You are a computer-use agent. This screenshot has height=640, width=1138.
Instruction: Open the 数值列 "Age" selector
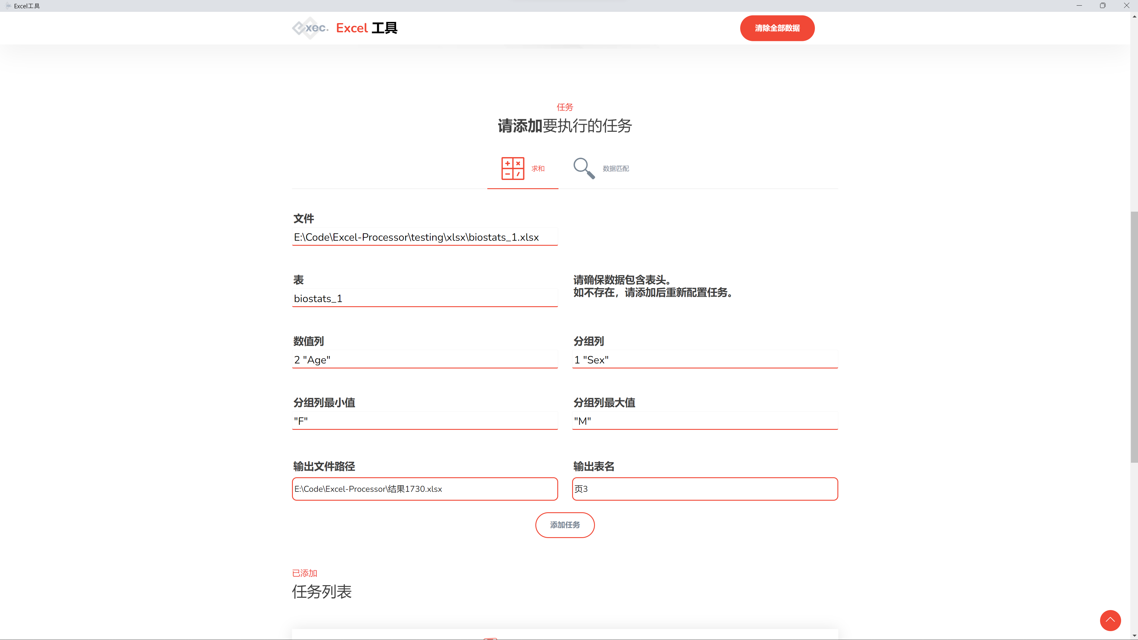point(424,360)
